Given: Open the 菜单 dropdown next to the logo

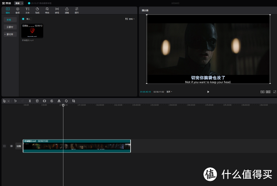Looking at the screenshot, I should point(19,3).
